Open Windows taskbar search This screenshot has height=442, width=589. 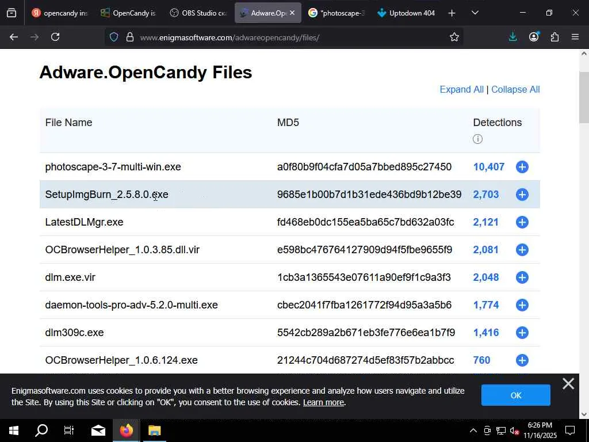click(x=41, y=430)
